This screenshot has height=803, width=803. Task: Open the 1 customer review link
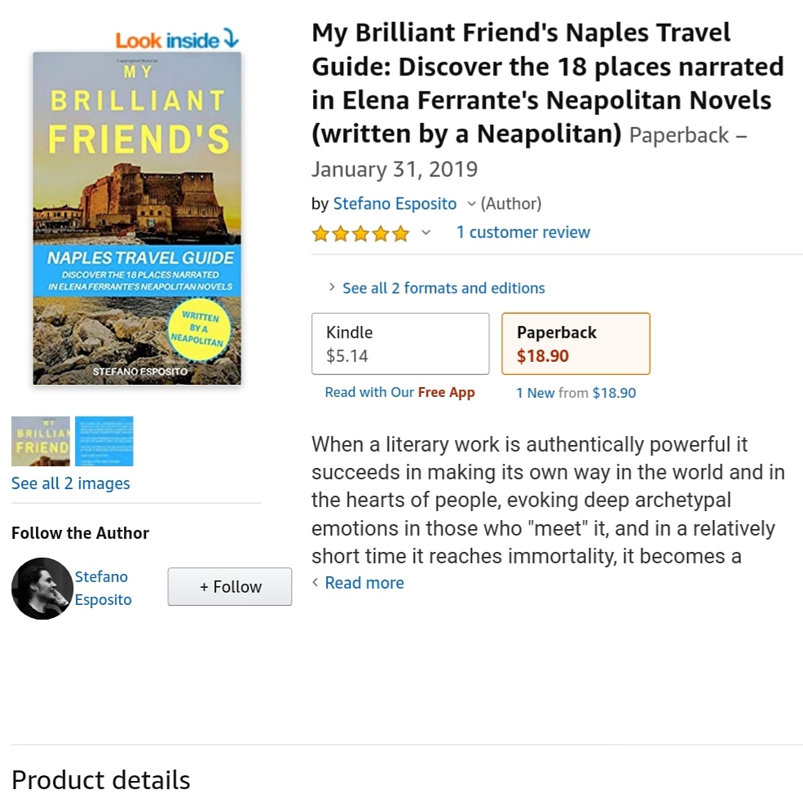523,232
